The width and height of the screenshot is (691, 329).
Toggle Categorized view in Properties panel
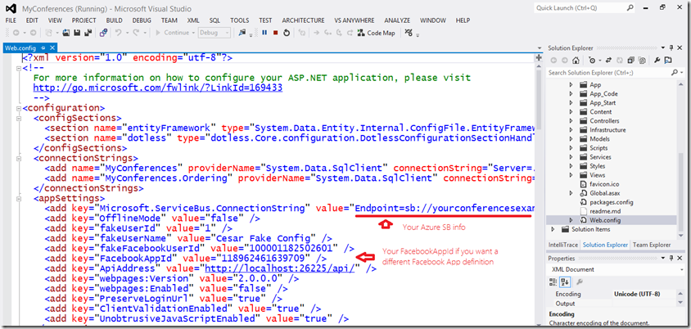pyautogui.click(x=553, y=281)
